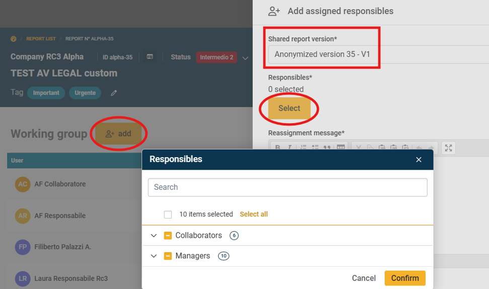
Task: Open the Shared report version dropdown
Action: [x=378, y=54]
